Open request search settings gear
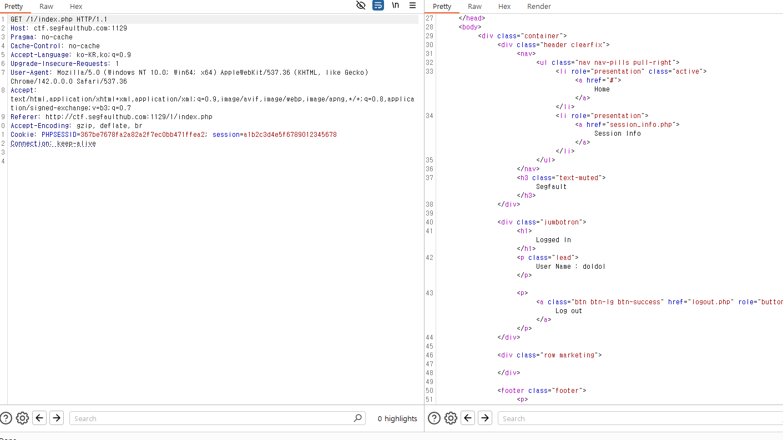Image resolution: width=783 pixels, height=440 pixels. coord(22,418)
